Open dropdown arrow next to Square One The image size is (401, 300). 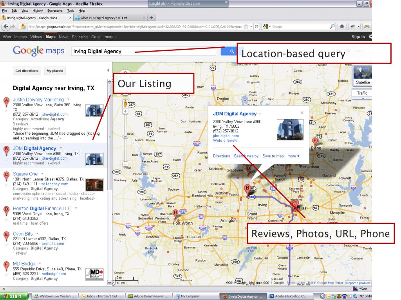point(42,173)
